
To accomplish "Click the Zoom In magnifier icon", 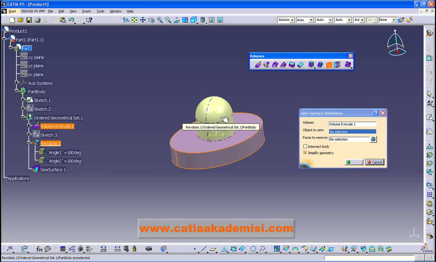I will 160,20.
